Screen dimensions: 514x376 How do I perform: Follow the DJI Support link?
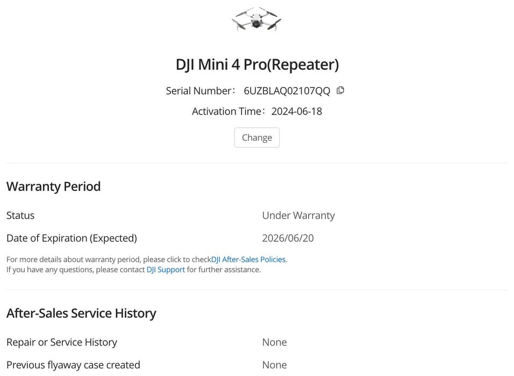(166, 270)
